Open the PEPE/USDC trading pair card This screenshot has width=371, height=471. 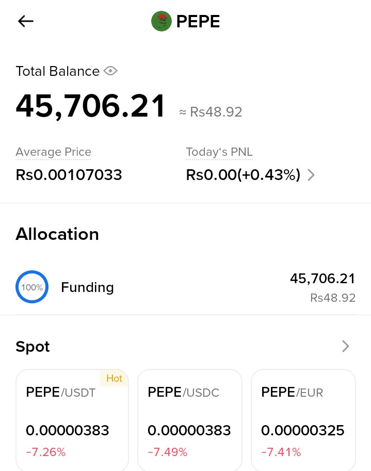tap(189, 420)
